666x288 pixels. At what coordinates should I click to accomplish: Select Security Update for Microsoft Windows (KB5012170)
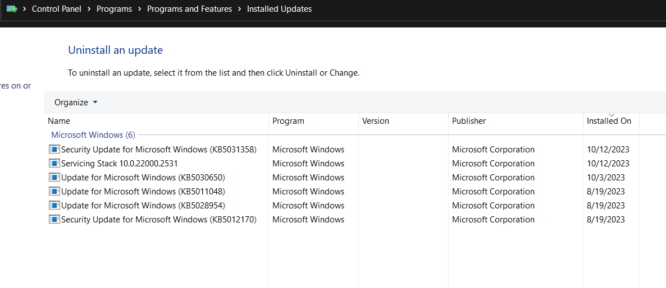pyautogui.click(x=159, y=220)
